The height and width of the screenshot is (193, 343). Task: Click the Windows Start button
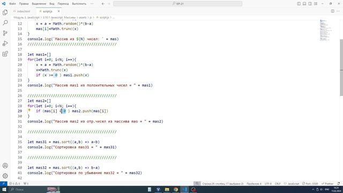[4, 189]
